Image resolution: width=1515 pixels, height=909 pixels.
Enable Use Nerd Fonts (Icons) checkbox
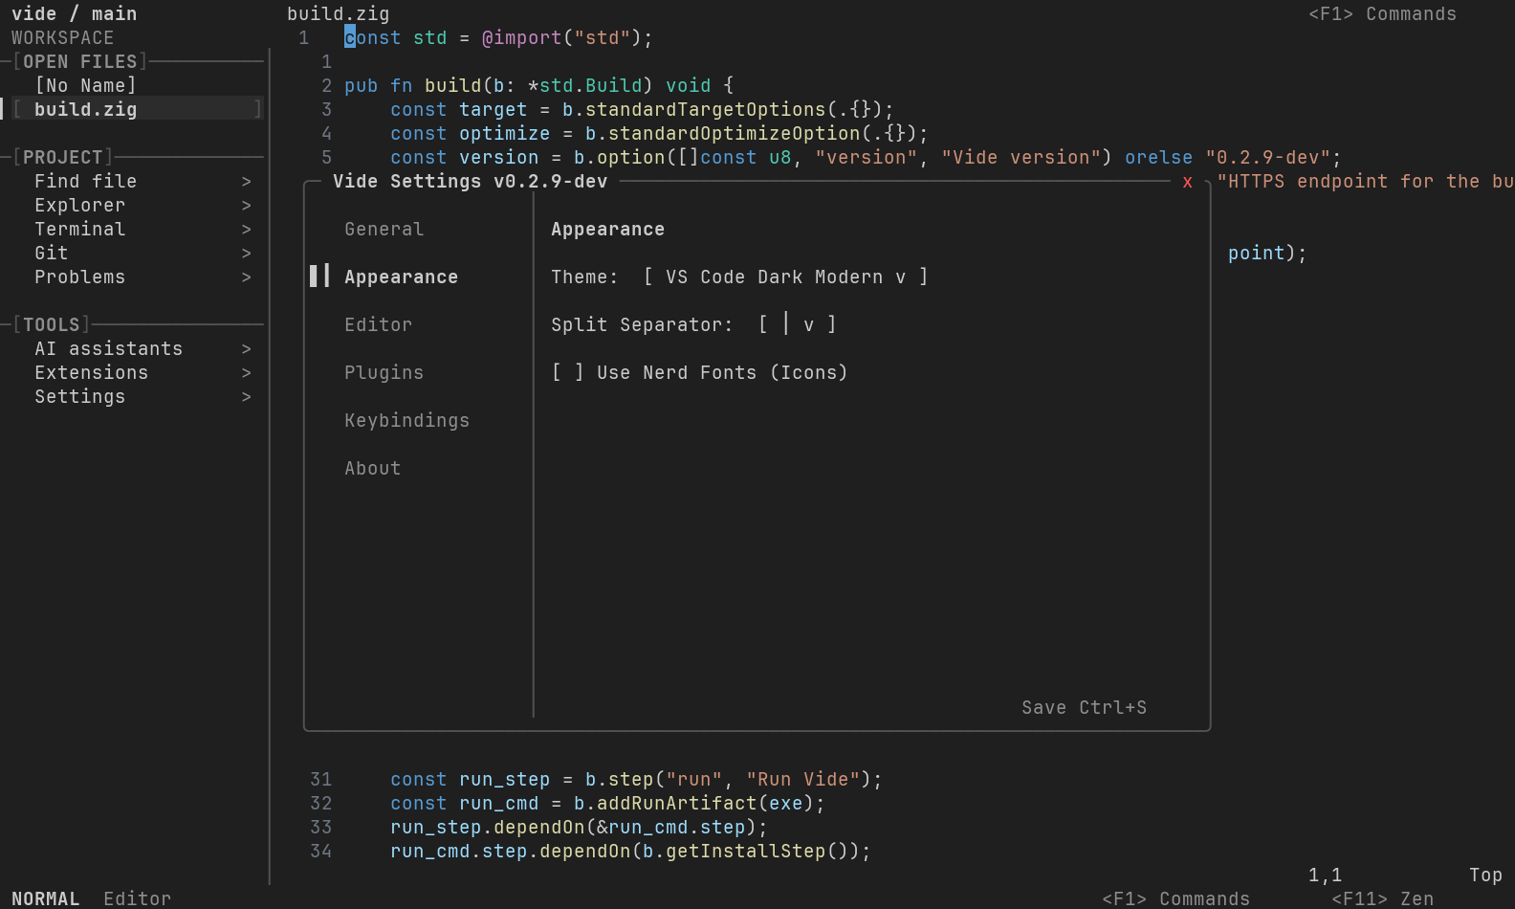pyautogui.click(x=567, y=373)
